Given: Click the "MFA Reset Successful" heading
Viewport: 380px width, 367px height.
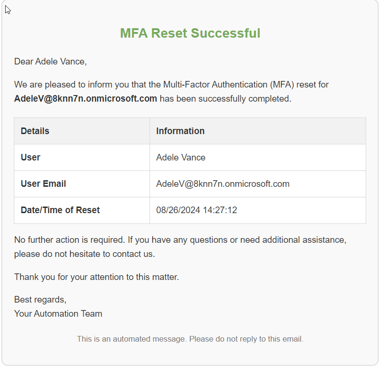Looking at the screenshot, I should point(190,33).
